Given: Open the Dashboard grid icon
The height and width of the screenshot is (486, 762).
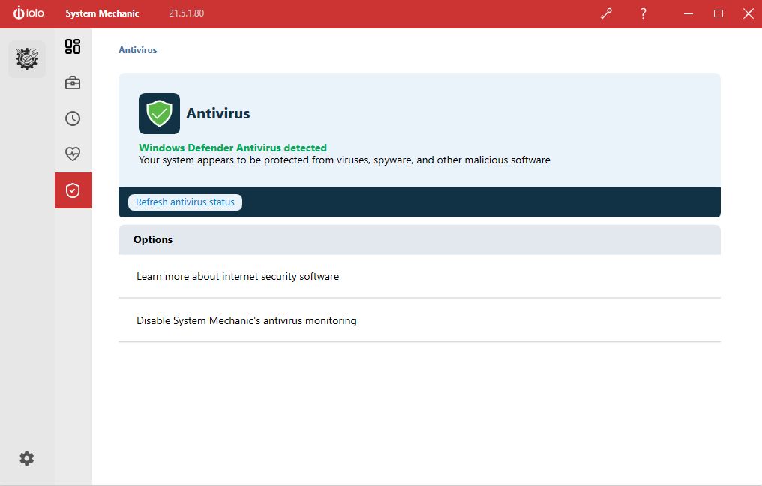Looking at the screenshot, I should [x=73, y=46].
